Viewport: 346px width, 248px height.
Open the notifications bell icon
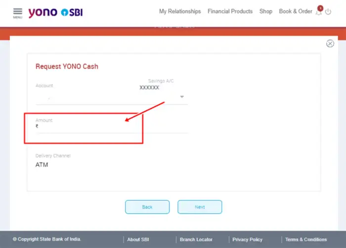point(319,11)
